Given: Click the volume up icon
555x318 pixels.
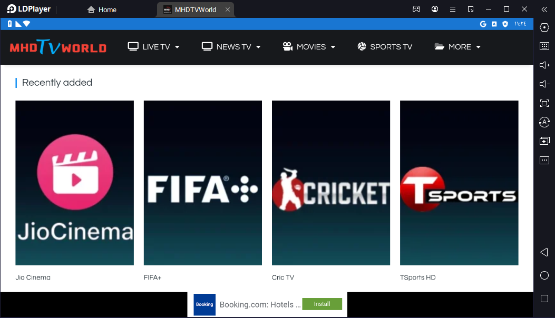Looking at the screenshot, I should [x=544, y=65].
